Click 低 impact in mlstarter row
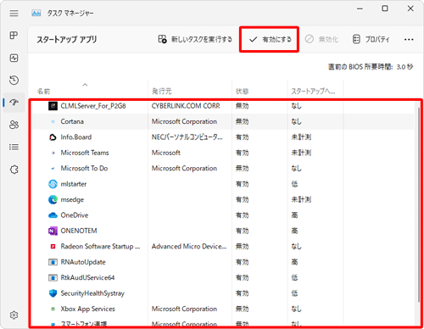This screenshot has height=329, width=424. pos(294,184)
